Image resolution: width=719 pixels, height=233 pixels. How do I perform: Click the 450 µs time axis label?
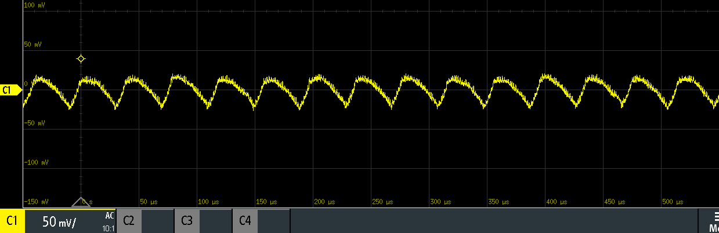(x=615, y=202)
